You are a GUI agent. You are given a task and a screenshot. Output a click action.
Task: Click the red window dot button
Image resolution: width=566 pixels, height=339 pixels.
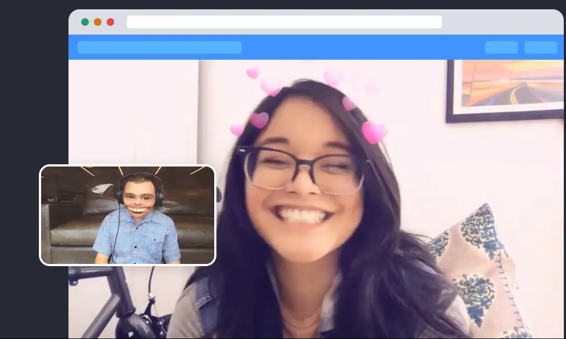click(111, 22)
